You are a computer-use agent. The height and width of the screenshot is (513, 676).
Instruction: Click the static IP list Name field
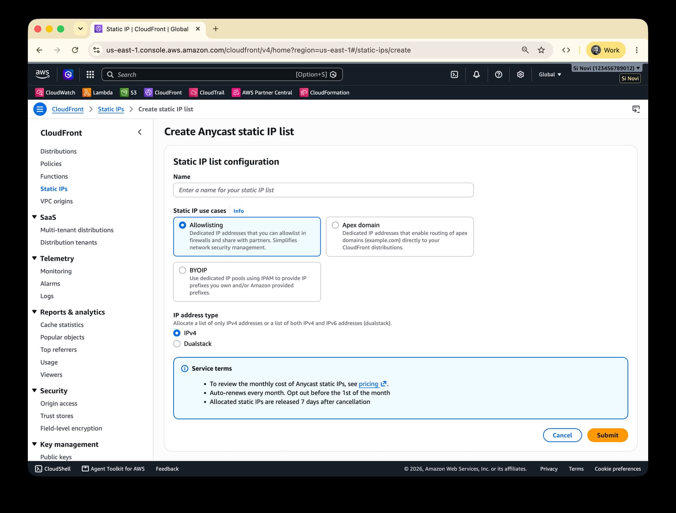[x=323, y=190]
